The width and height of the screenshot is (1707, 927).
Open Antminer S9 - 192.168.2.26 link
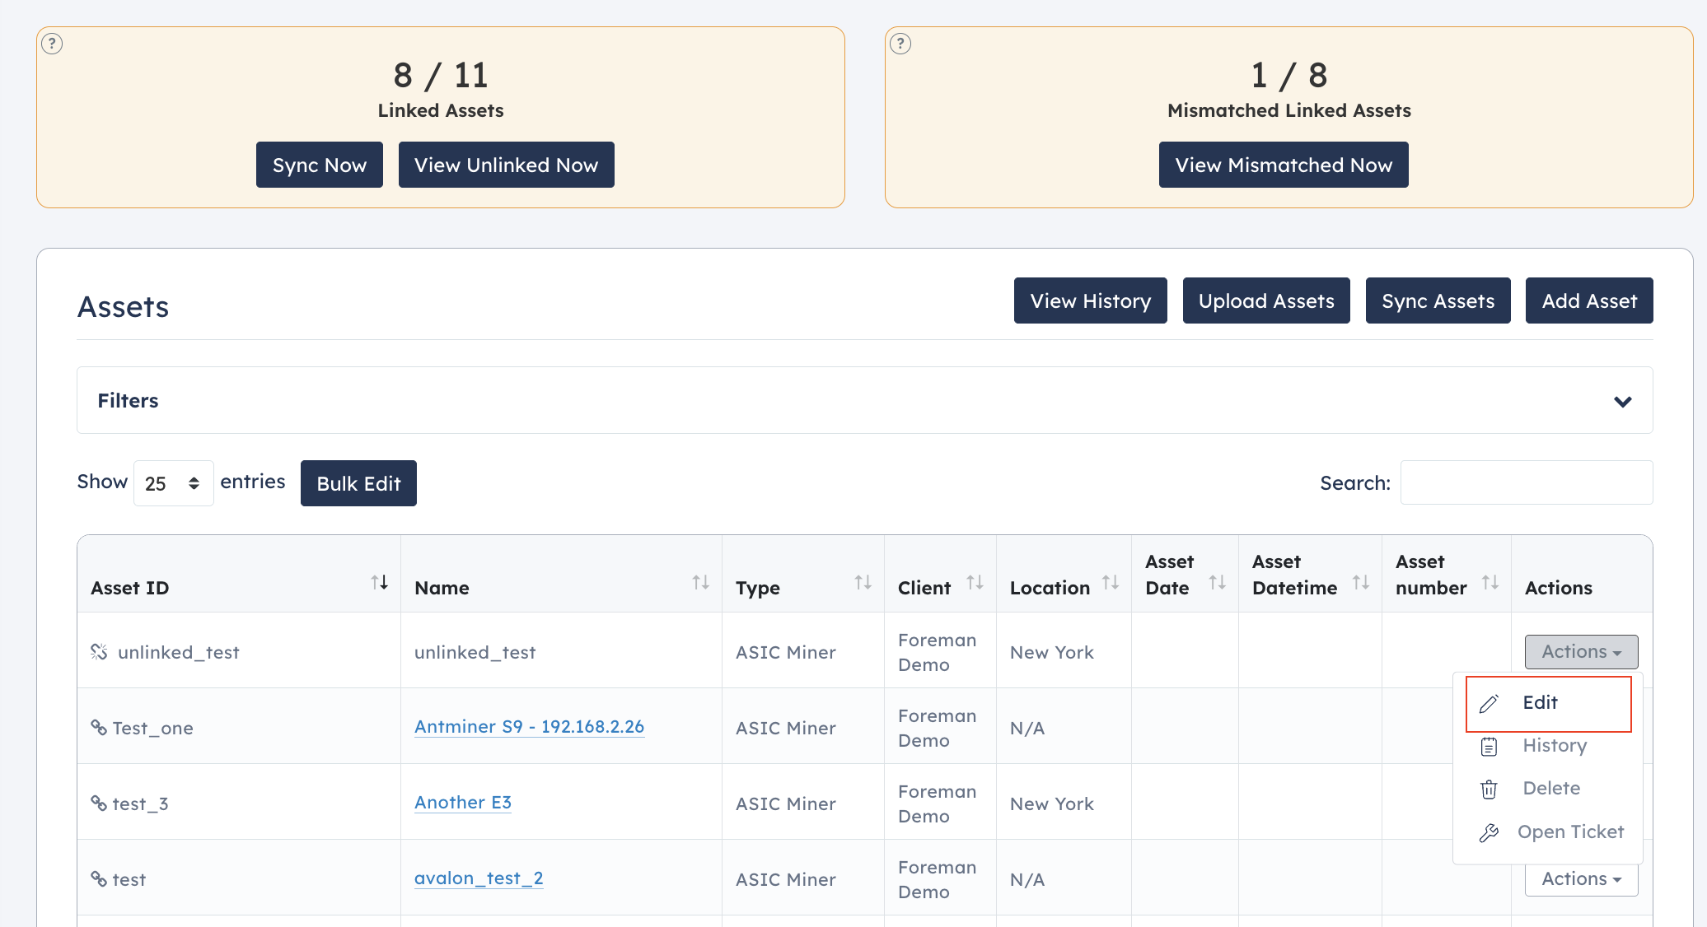[529, 727]
